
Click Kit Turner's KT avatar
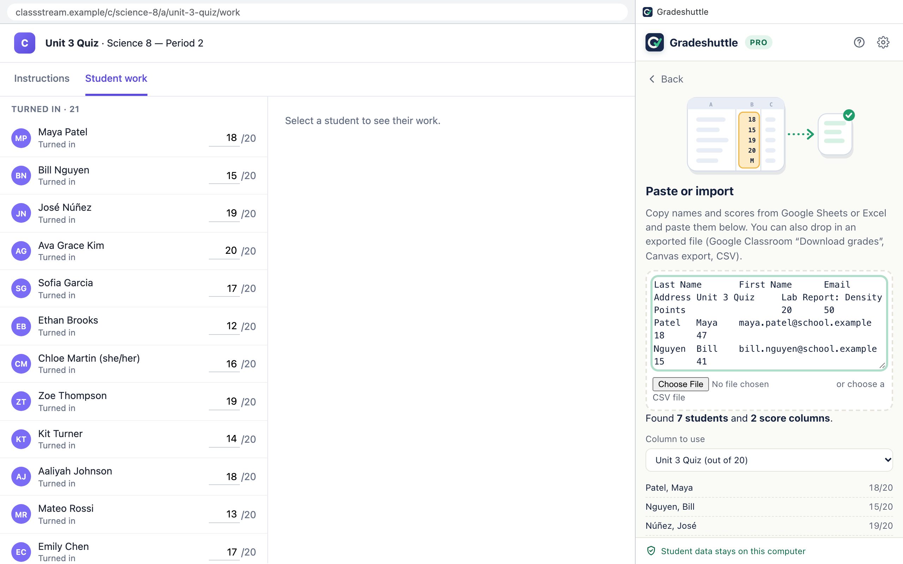point(21,439)
